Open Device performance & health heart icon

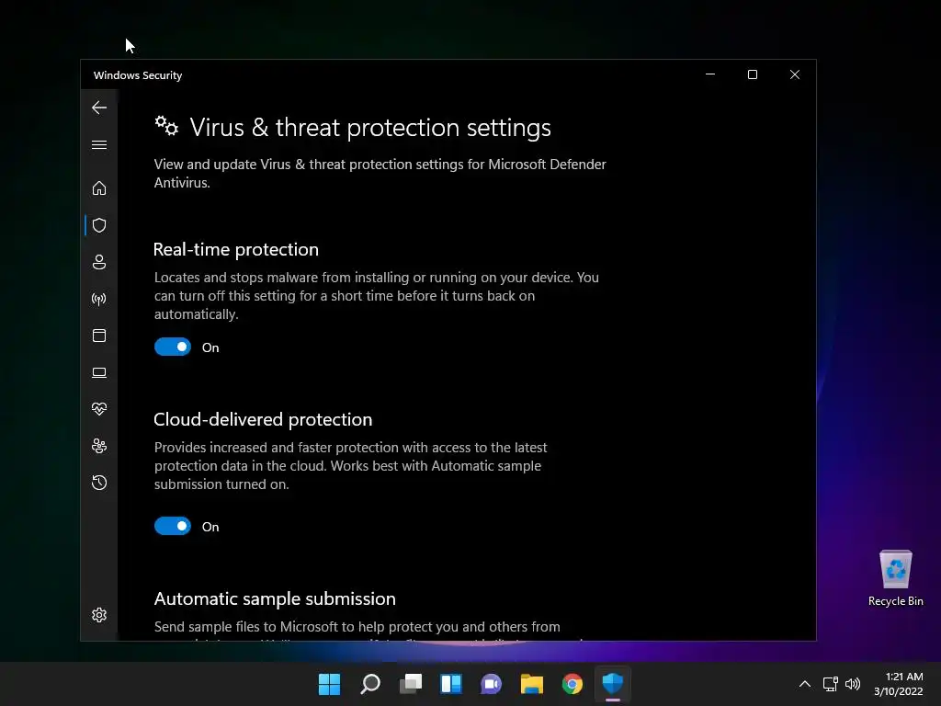click(99, 409)
